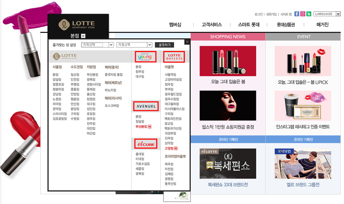Click the 회원가입 link
This screenshot has height=204, width=344.
pyautogui.click(x=271, y=14)
